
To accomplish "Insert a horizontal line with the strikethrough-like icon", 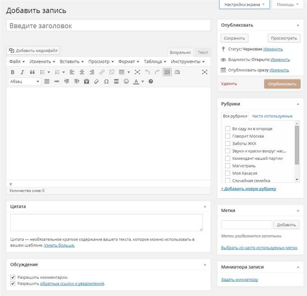I will click(x=56, y=81).
